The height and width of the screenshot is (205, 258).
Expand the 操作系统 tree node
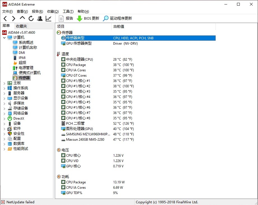(x=4, y=88)
